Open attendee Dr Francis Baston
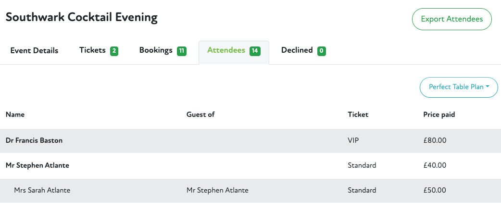Viewport: 501px width, 207px height. point(34,141)
